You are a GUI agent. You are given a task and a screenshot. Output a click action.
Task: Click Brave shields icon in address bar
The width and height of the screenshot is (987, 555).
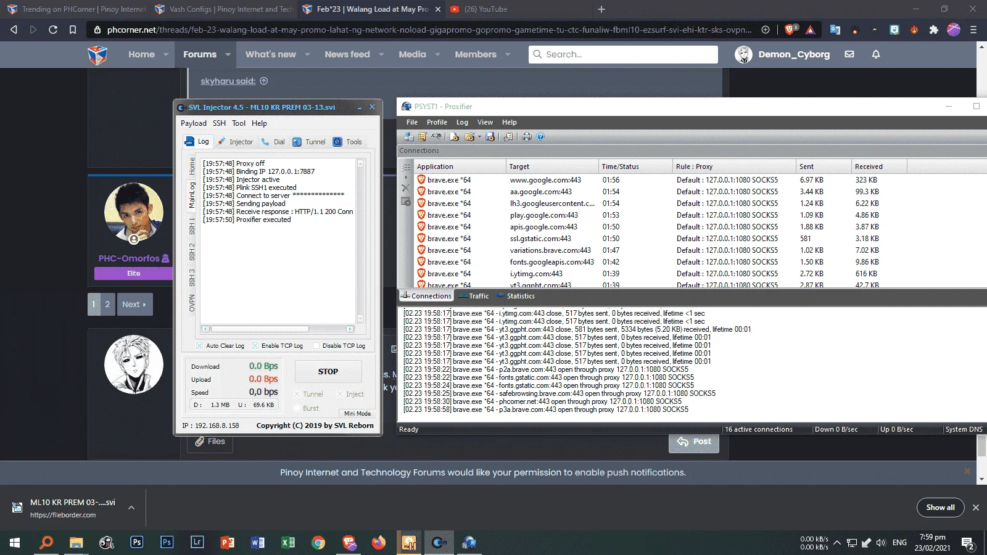(x=791, y=29)
